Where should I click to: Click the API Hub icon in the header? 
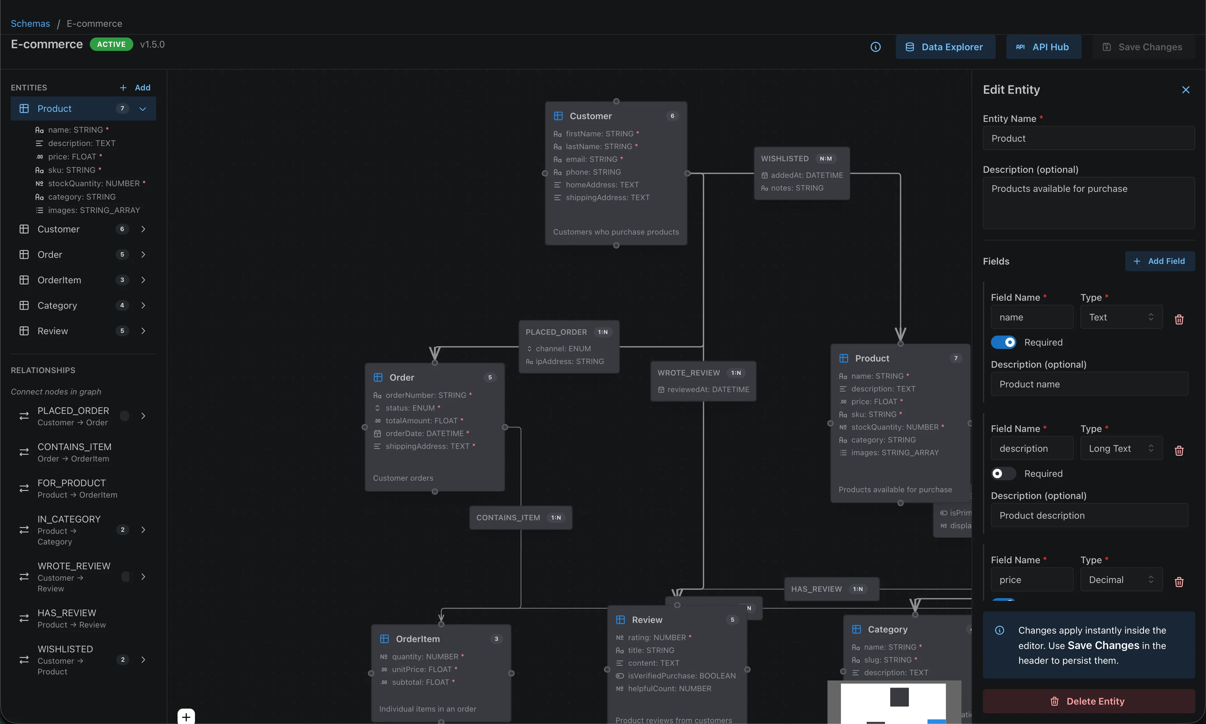click(x=1021, y=47)
